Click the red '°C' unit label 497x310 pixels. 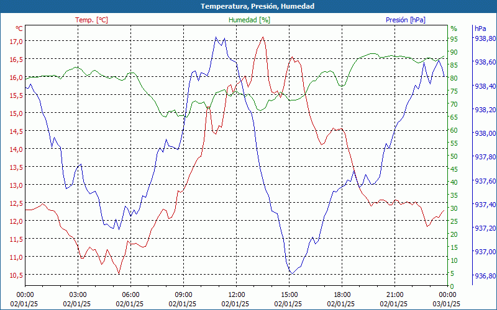(19, 29)
